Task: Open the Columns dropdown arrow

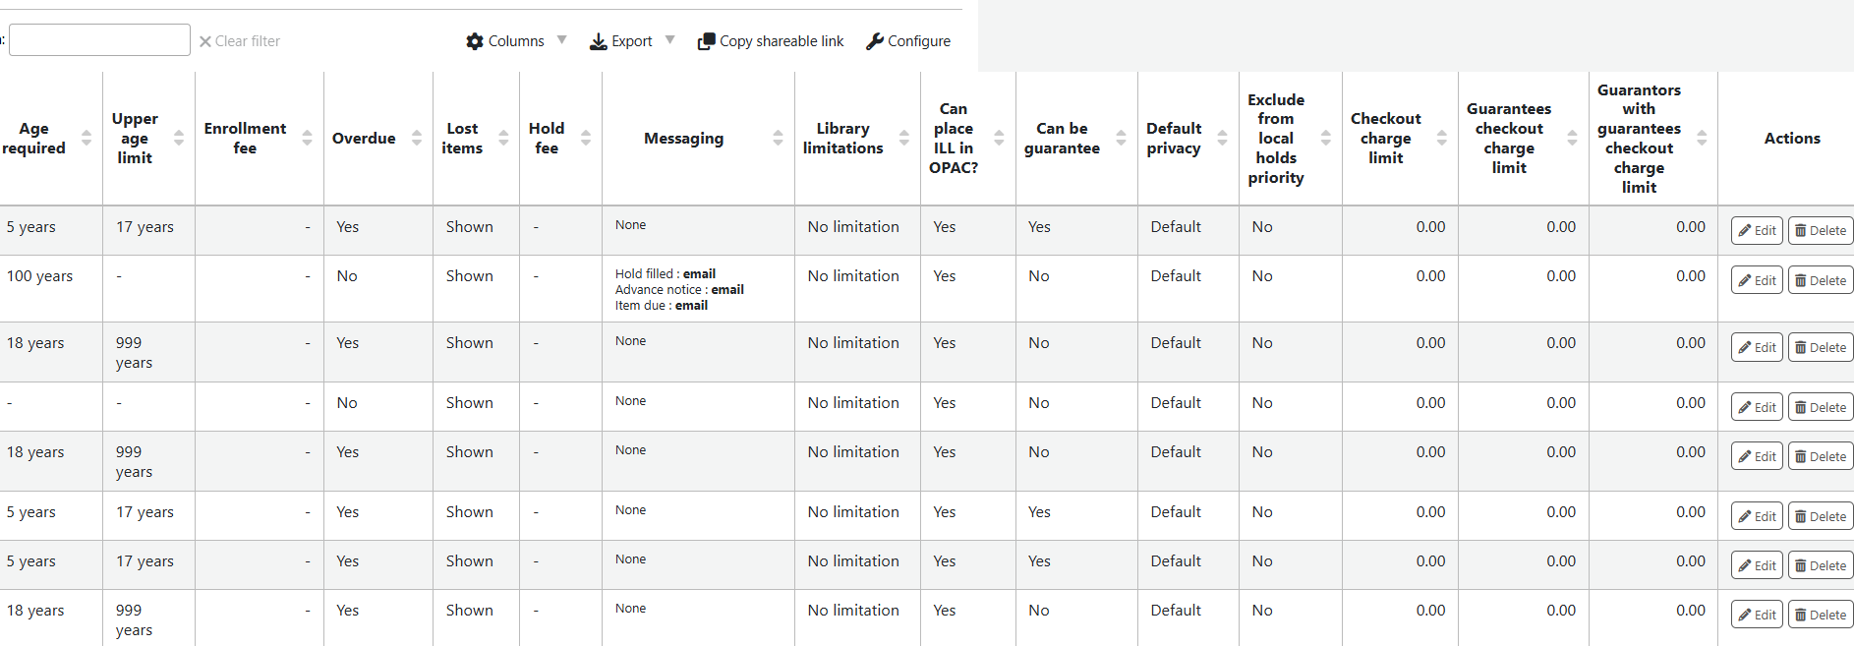Action: tap(562, 40)
